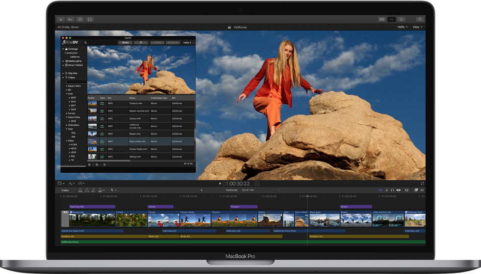Select the HEVC video filter
Image resolution: width=481 pixels, height=274 pixels.
tap(74, 148)
